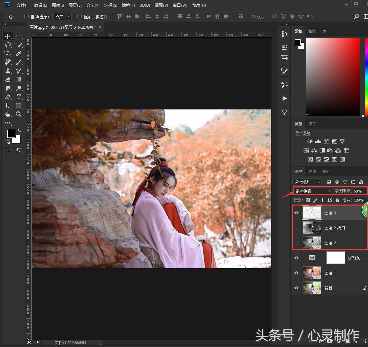Click the new layer button
Viewport: 368px width, 347px height.
coord(357,341)
